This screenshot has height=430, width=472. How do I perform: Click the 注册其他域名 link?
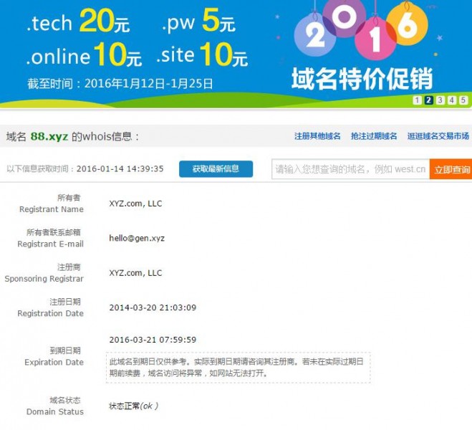[x=317, y=136]
